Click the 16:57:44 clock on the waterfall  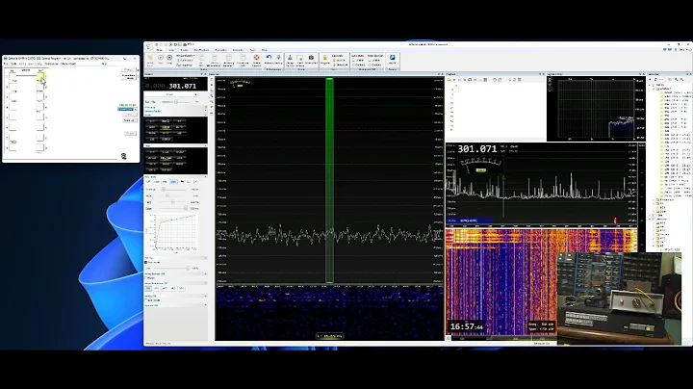click(x=466, y=326)
